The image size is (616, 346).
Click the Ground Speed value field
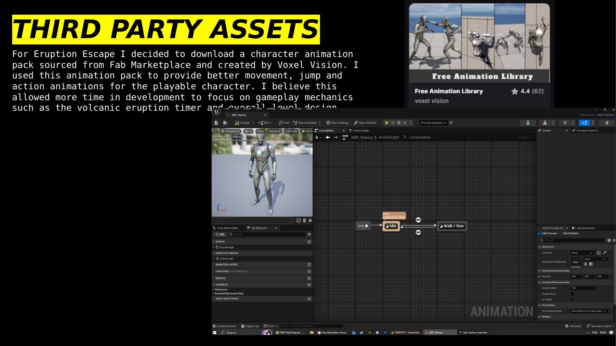coord(584,288)
